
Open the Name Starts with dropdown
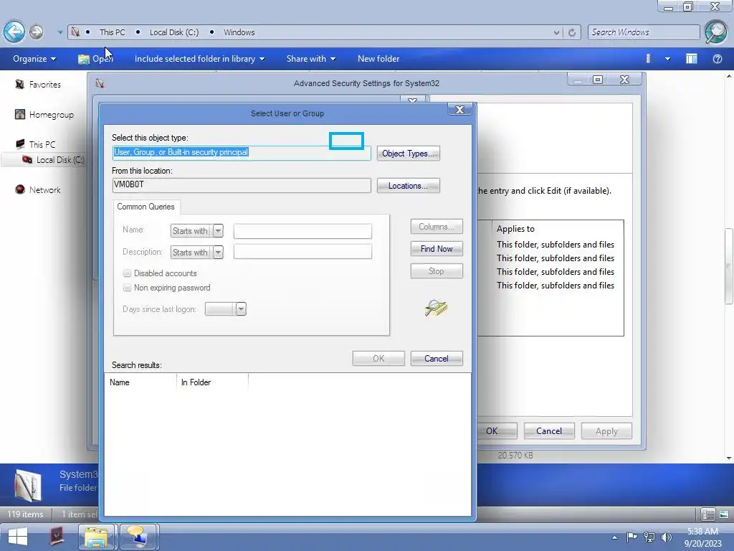(x=218, y=230)
